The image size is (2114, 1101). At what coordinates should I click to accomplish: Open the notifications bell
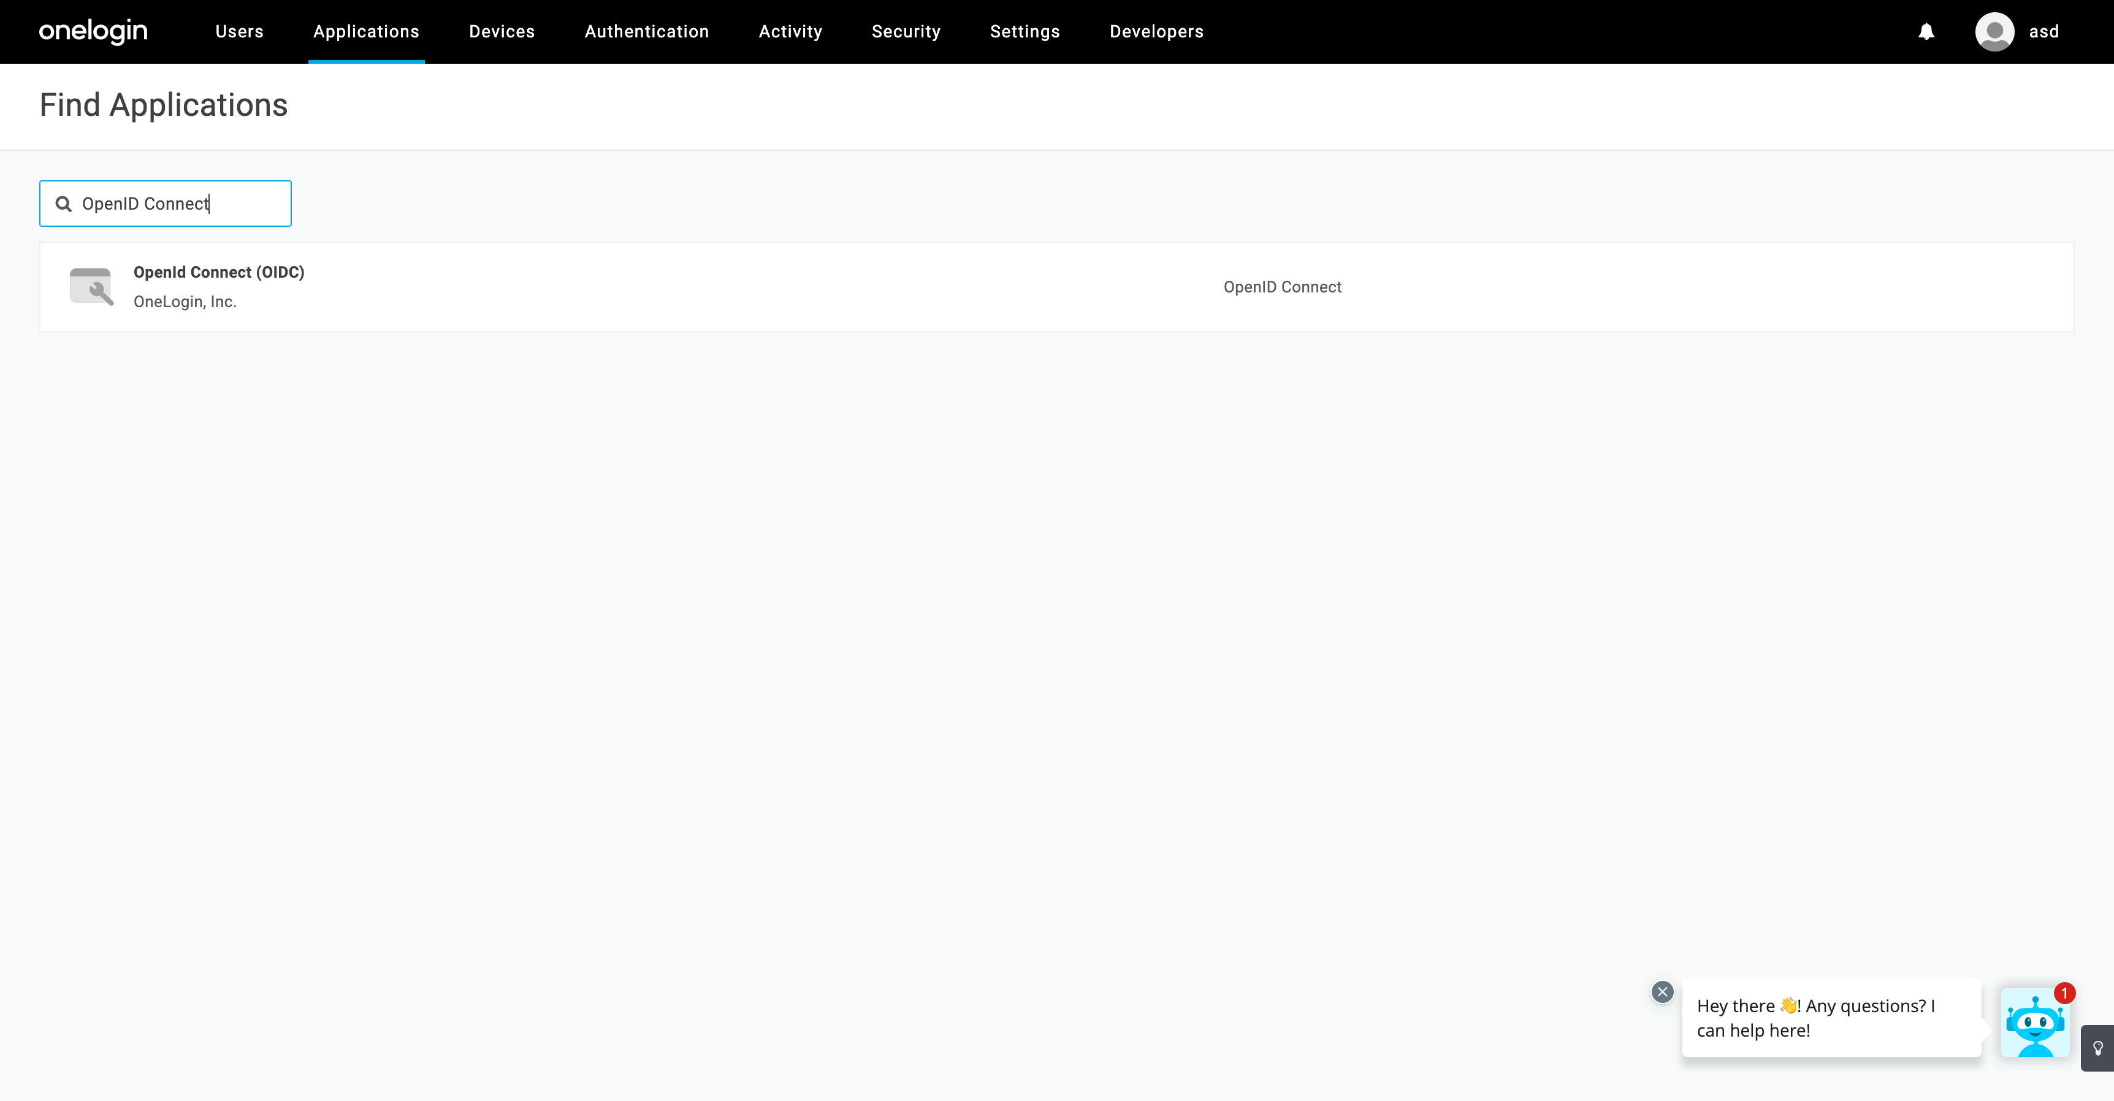tap(1926, 32)
